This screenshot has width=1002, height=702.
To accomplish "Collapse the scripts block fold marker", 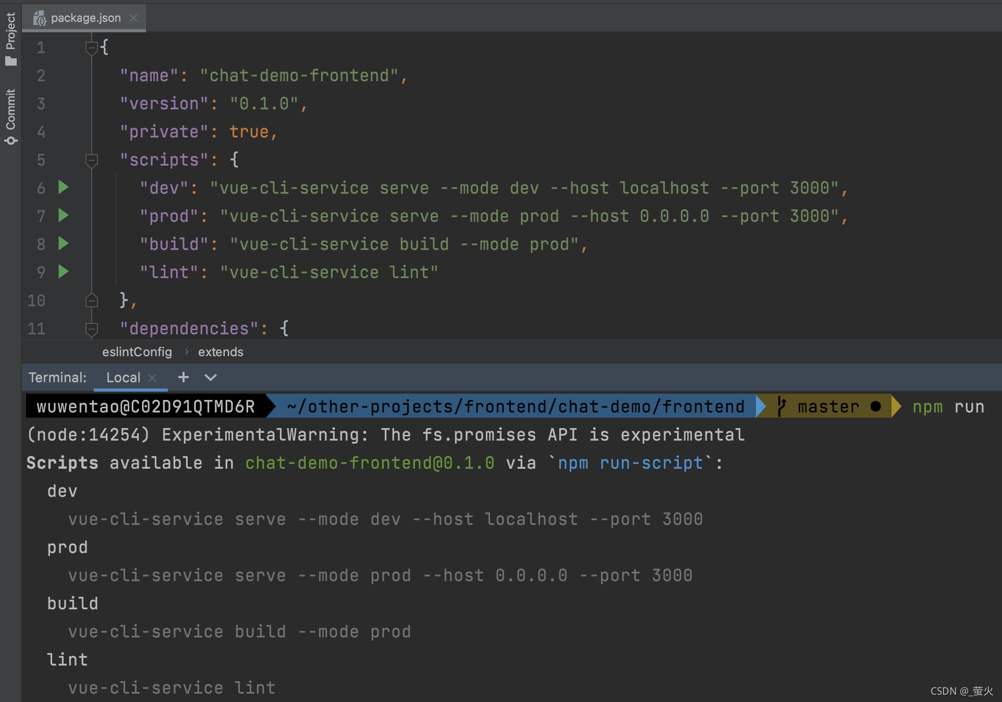I will pos(91,160).
